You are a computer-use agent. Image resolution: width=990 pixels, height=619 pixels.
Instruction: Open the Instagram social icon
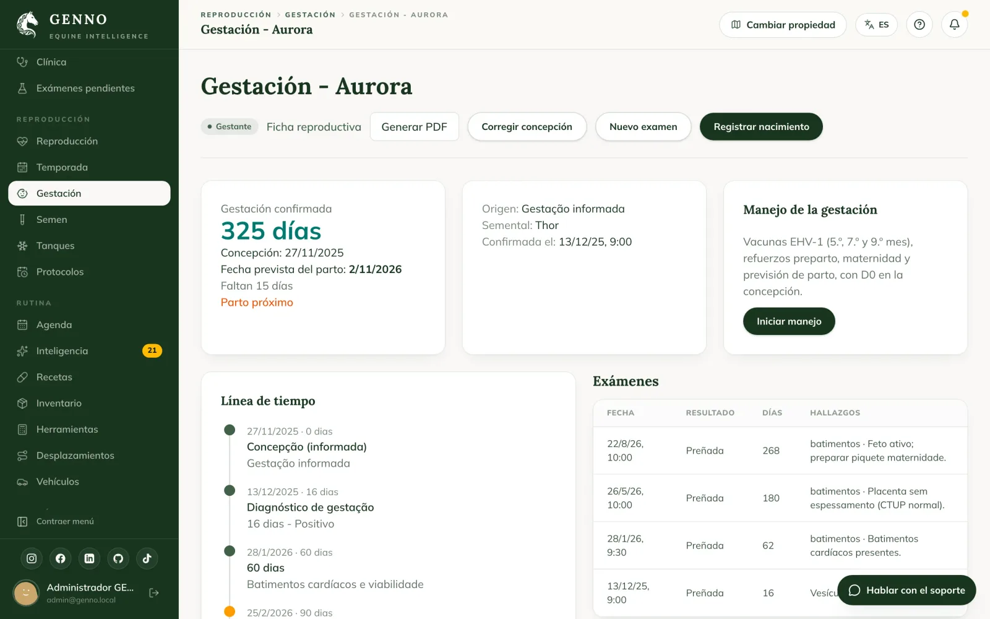(x=32, y=558)
